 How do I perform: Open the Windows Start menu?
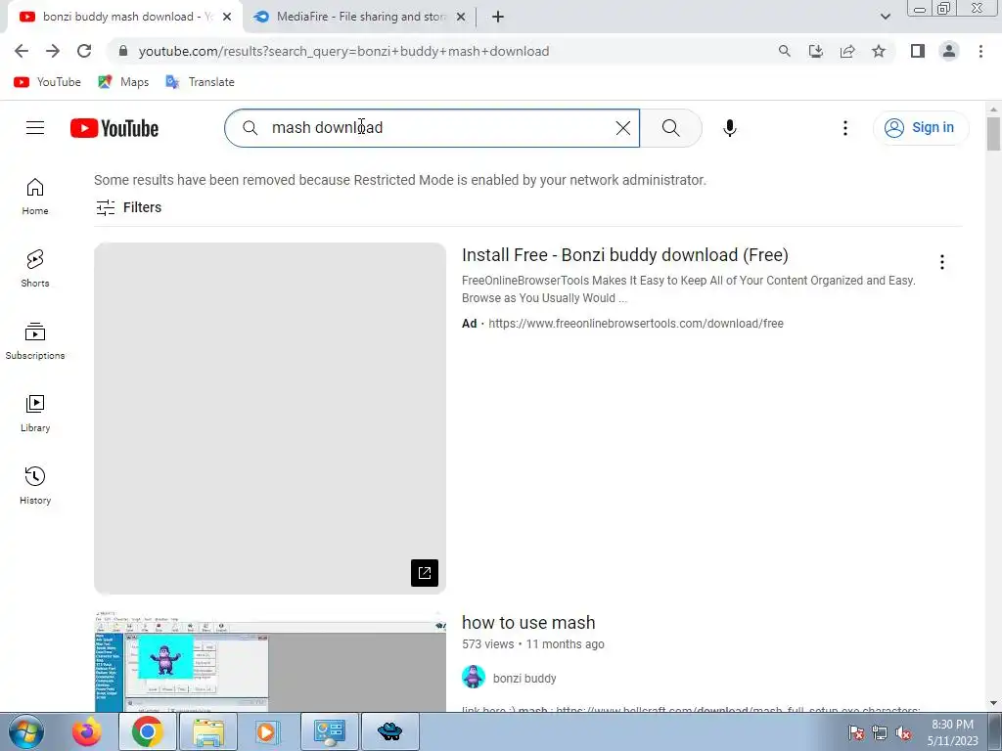24,731
